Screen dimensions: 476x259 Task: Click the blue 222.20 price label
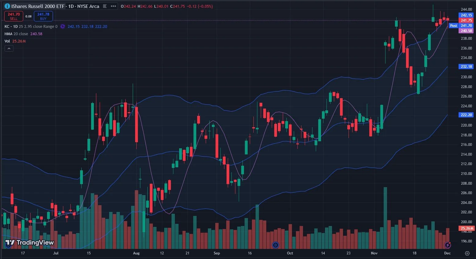tap(466, 115)
